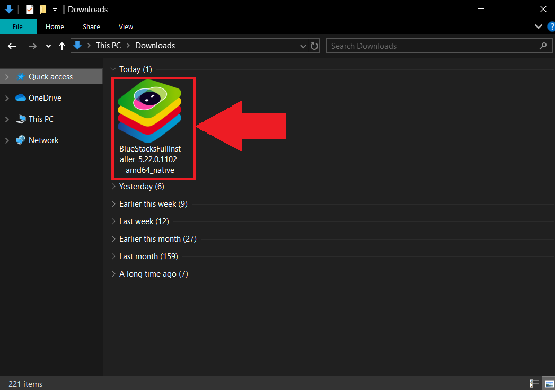Select the Properties icon in quick access toolbar
The image size is (555, 390).
(x=29, y=9)
